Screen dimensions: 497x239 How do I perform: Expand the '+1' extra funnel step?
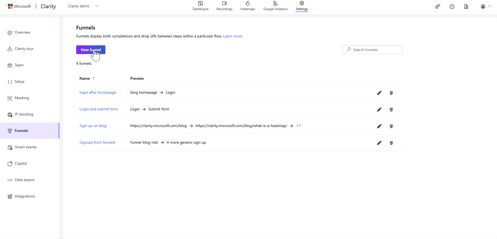[x=298, y=126]
